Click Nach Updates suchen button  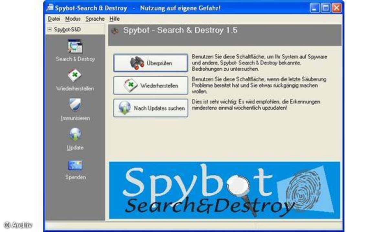click(150, 108)
